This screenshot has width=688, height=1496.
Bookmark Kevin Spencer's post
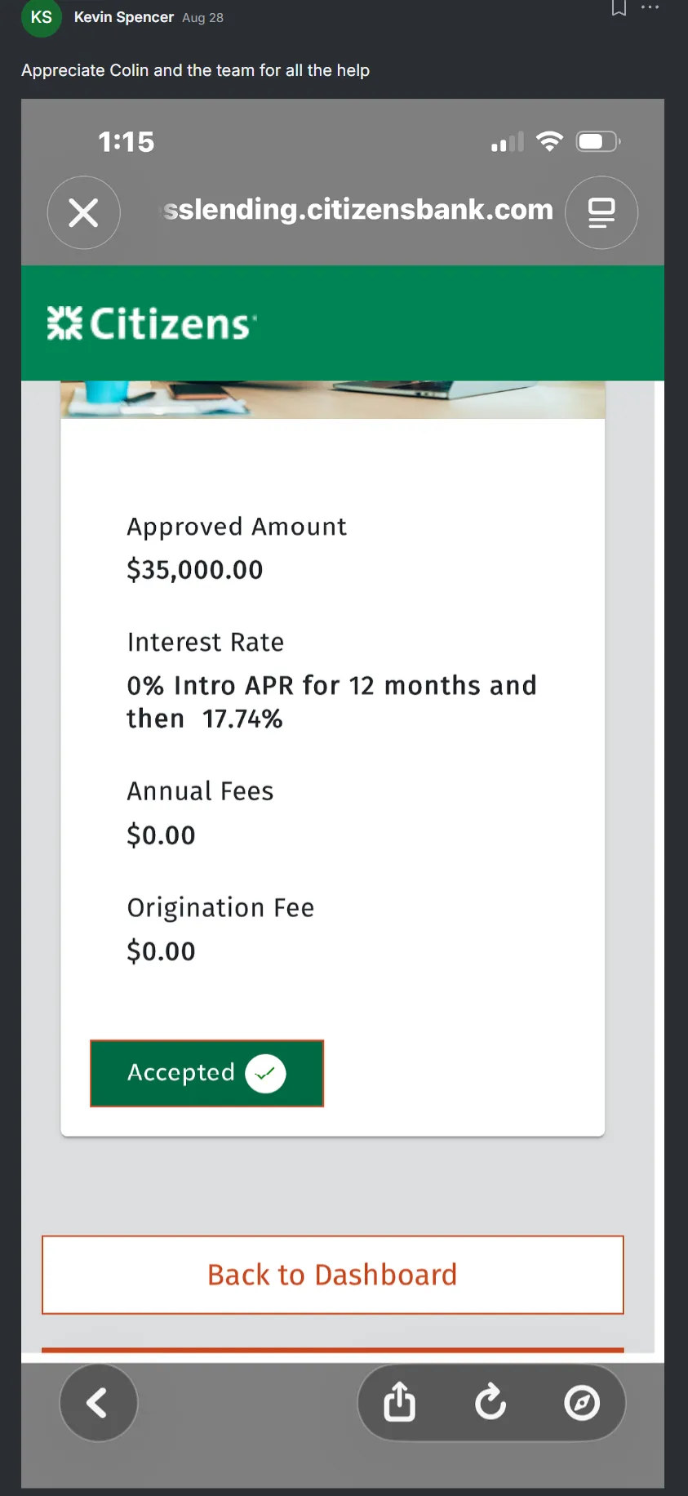[619, 8]
